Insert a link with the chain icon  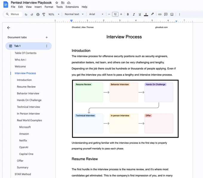pyautogui.click(x=160, y=14)
